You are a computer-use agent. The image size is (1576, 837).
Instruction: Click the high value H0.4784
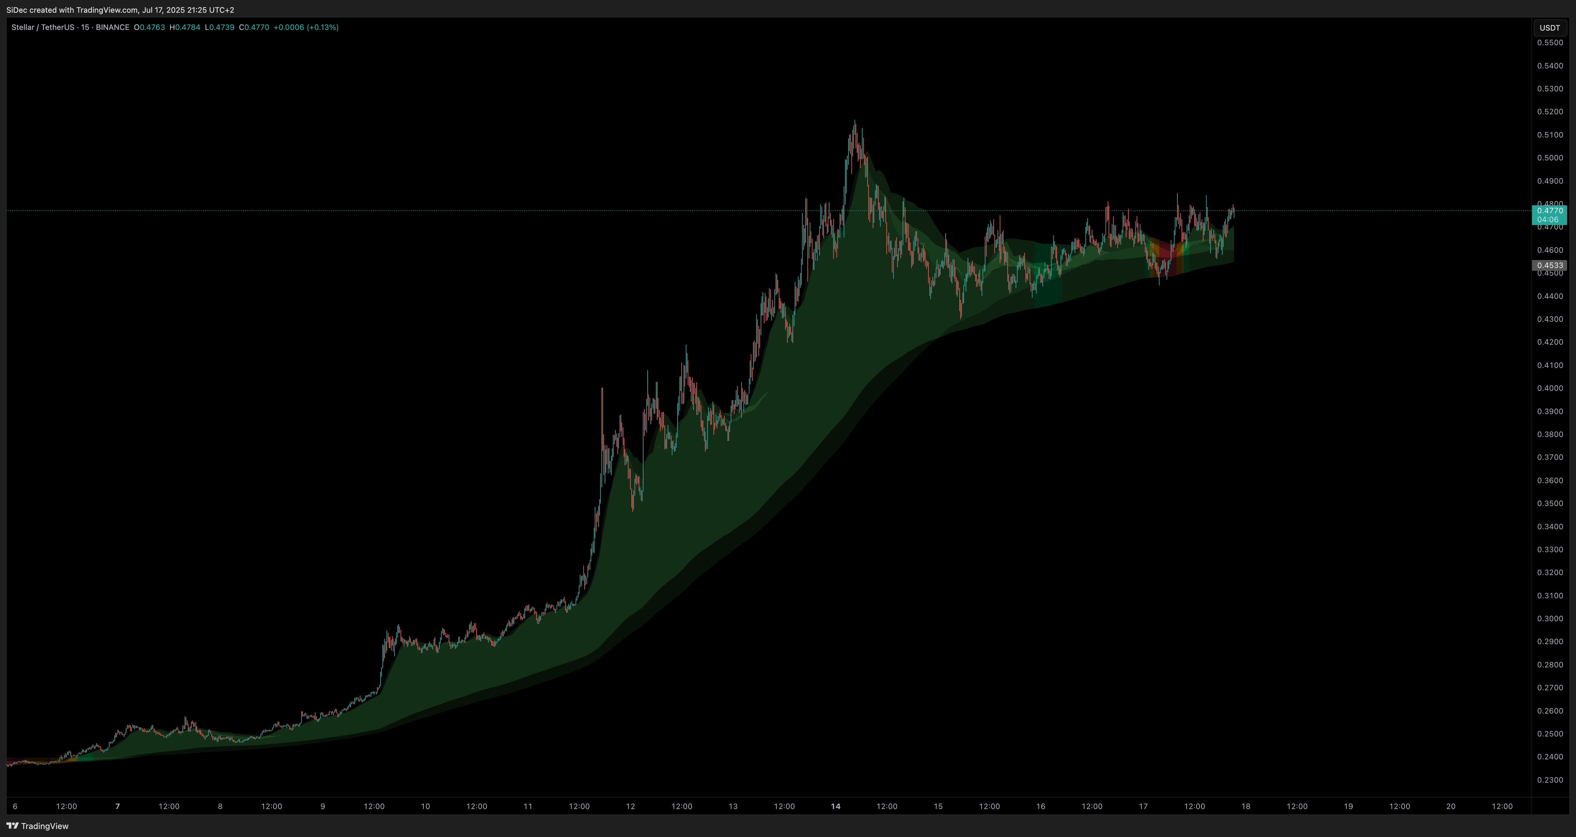(185, 27)
